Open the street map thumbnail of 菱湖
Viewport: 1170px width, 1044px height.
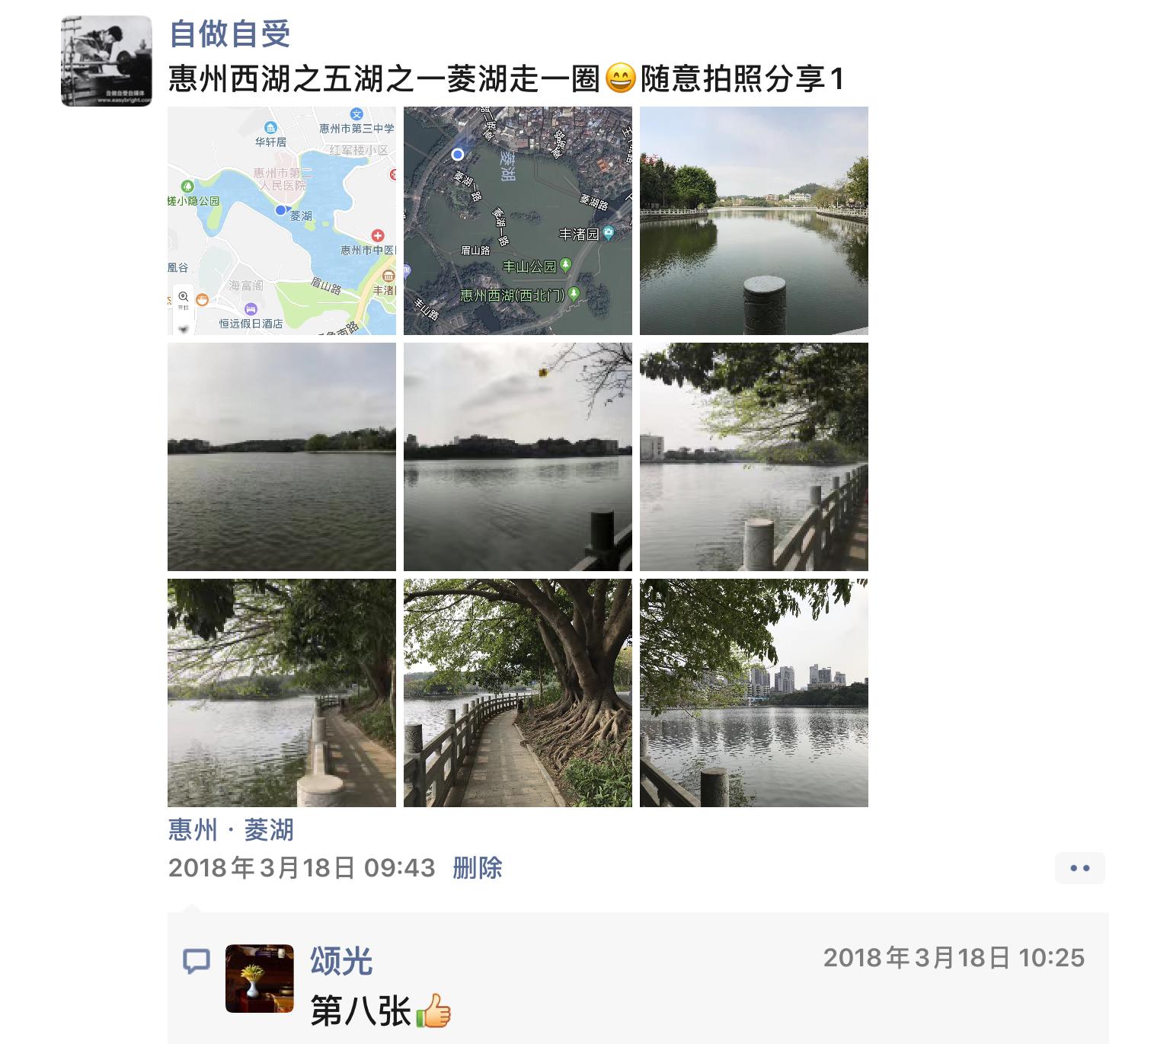282,221
